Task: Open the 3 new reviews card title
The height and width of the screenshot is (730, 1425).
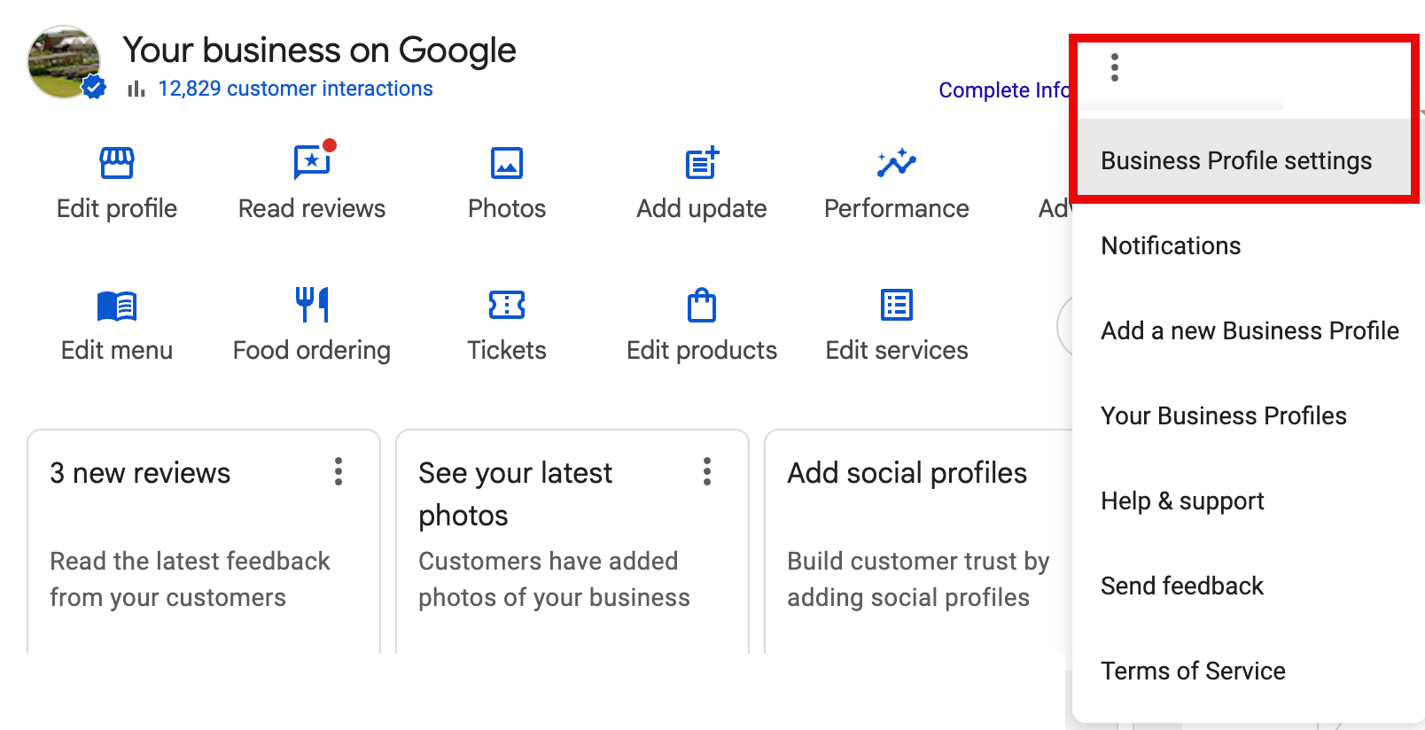Action: point(140,473)
